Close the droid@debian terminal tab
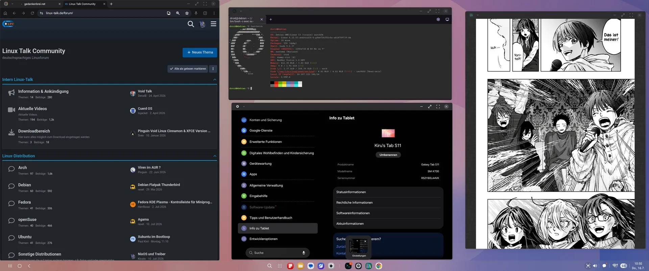 [x=262, y=20]
